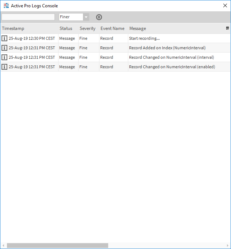The height and width of the screenshot is (249, 231).
Task: Sort by Timestamp column header
Action: pyautogui.click(x=13, y=28)
